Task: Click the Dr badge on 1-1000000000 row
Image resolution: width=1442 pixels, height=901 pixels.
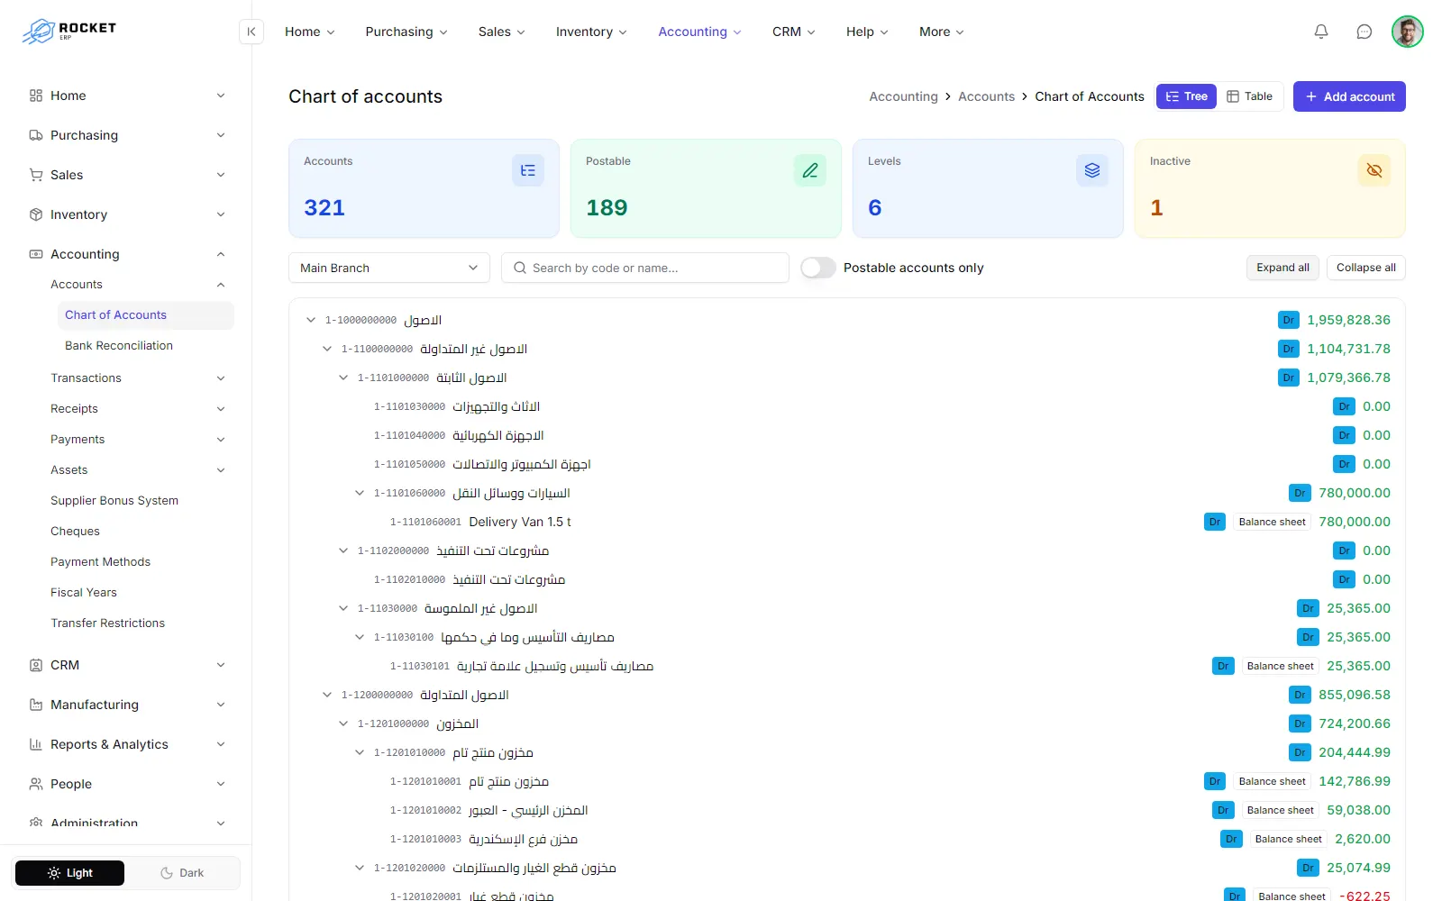Action: pos(1289,320)
